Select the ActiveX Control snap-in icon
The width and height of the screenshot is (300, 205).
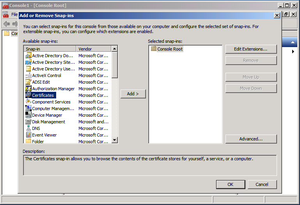click(x=28, y=75)
